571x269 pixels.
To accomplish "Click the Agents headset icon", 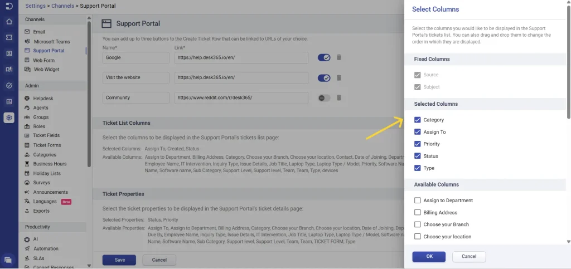I will 27,107.
